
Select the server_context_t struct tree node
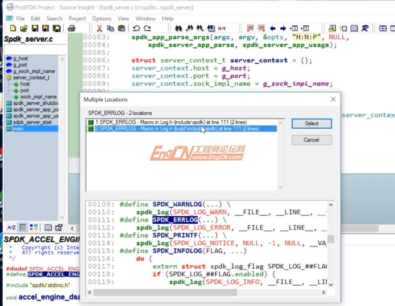(x=31, y=77)
